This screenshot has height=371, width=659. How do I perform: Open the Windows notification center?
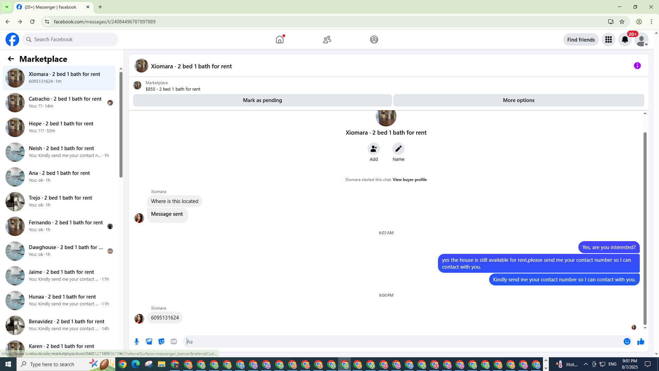[x=648, y=364]
